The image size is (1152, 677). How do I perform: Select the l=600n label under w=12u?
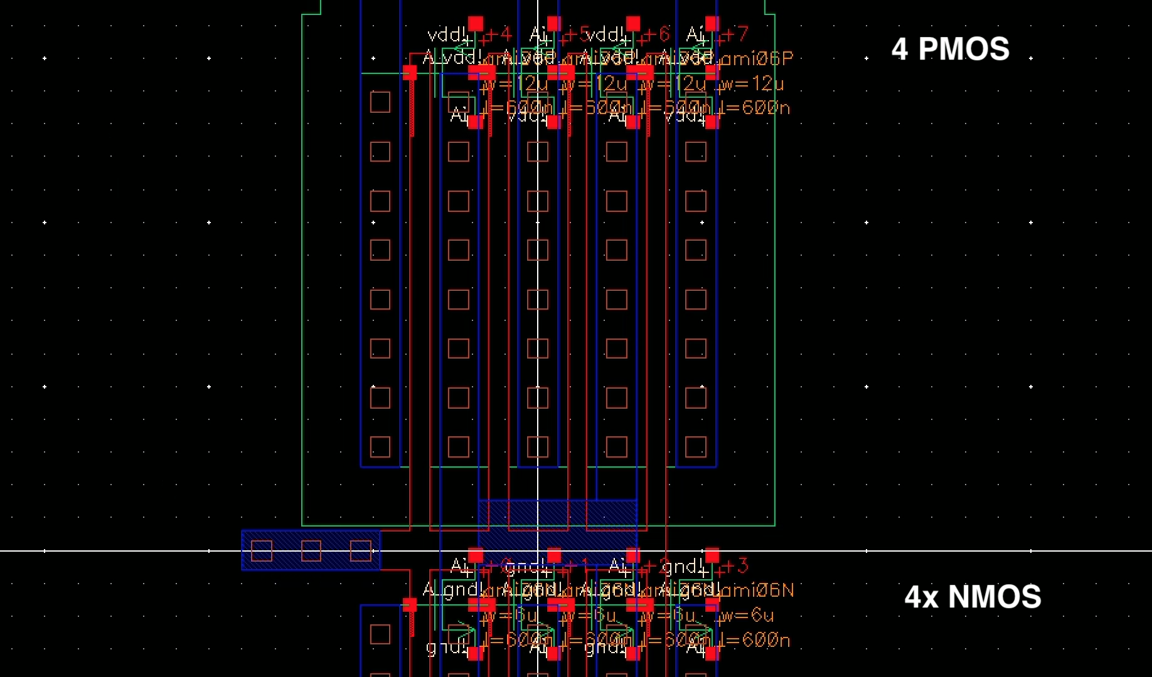coord(754,108)
